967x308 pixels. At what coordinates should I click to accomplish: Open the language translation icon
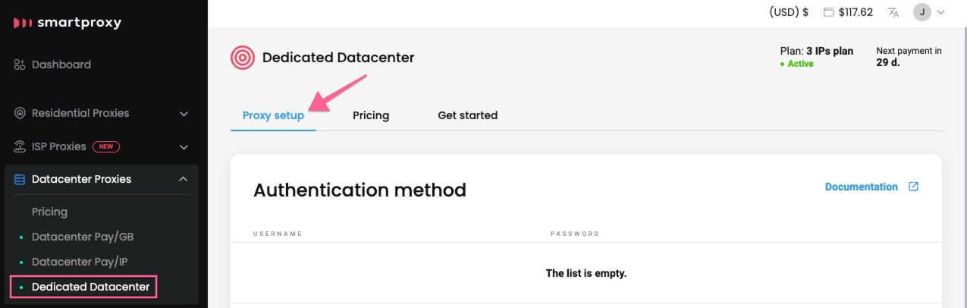coord(893,12)
